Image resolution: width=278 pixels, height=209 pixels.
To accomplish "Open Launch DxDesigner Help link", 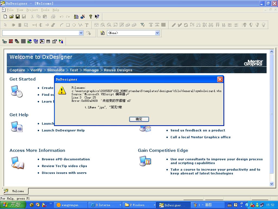I will pyautogui.click(x=63, y=130).
